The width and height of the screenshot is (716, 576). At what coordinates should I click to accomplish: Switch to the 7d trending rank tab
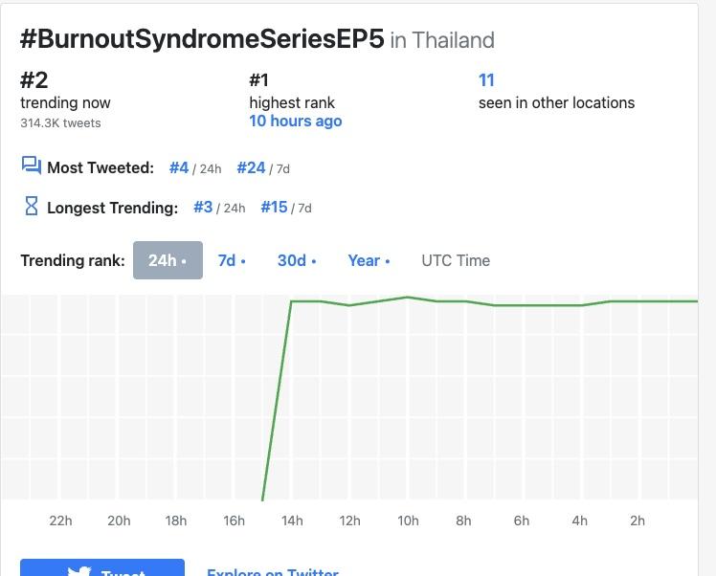point(232,260)
